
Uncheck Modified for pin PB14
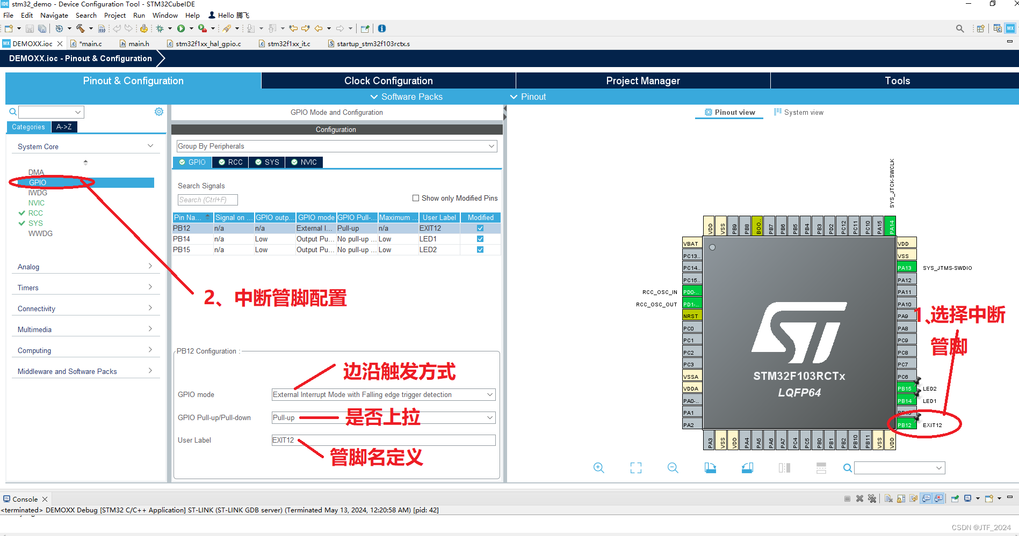479,239
